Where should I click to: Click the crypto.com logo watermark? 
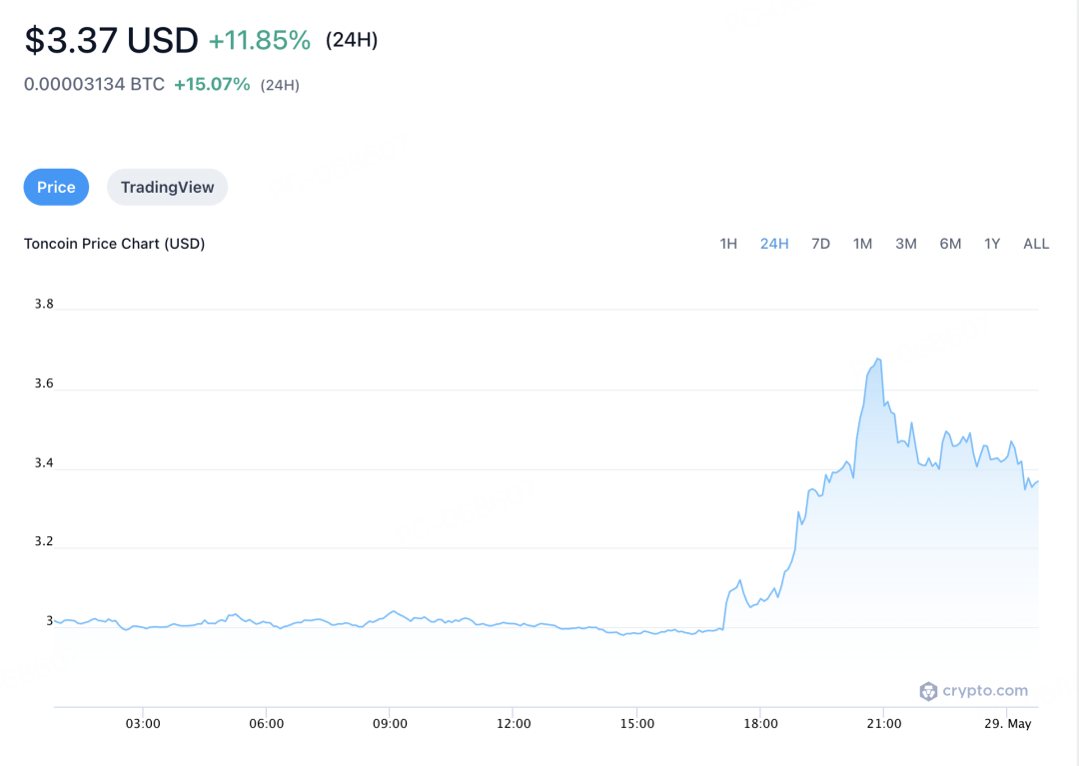coord(973,691)
